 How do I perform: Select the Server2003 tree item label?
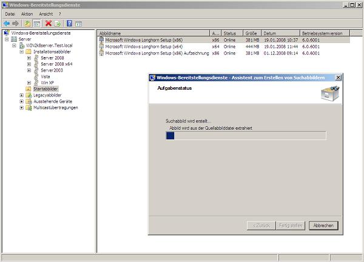tap(52, 70)
